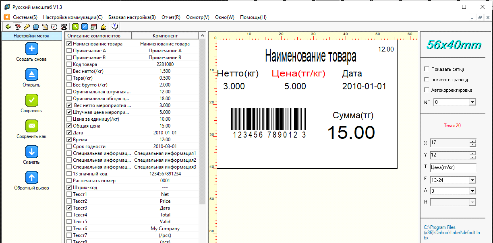Image resolution: width=493 pixels, height=243 pixels.
Task: Open the help question-mark toolbar icon
Action: [x=114, y=27]
